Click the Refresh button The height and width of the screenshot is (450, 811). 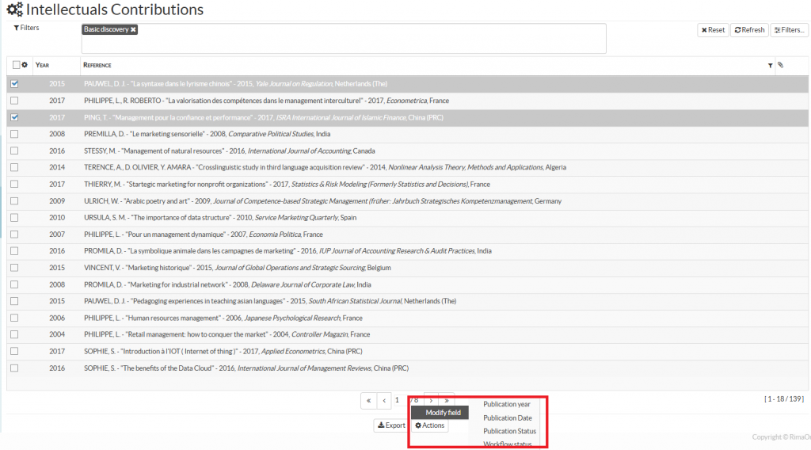pos(749,30)
